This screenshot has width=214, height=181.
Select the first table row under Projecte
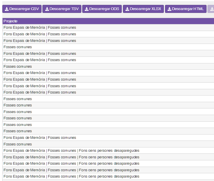40,28
